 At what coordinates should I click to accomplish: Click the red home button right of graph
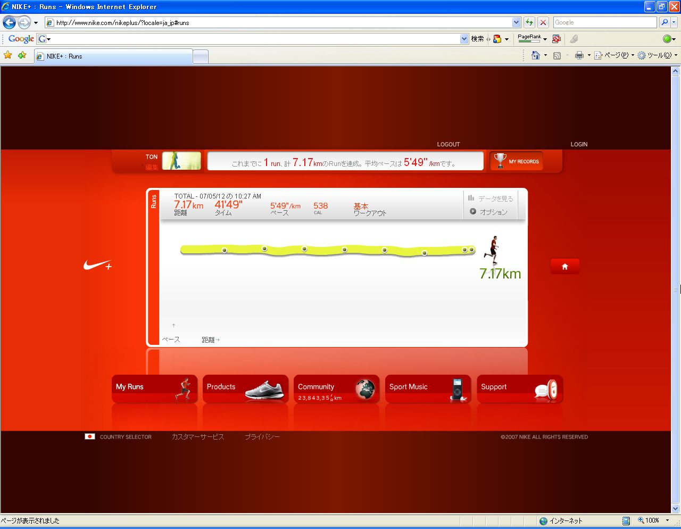[x=565, y=267]
